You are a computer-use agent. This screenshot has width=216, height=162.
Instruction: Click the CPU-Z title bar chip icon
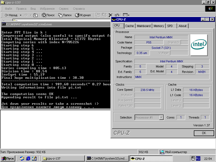[114, 19]
